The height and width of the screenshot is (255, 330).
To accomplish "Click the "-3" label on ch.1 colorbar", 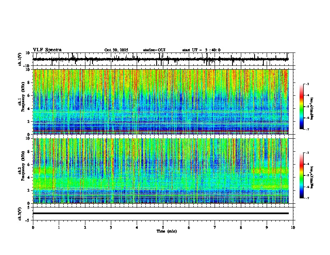I will 307,84.
